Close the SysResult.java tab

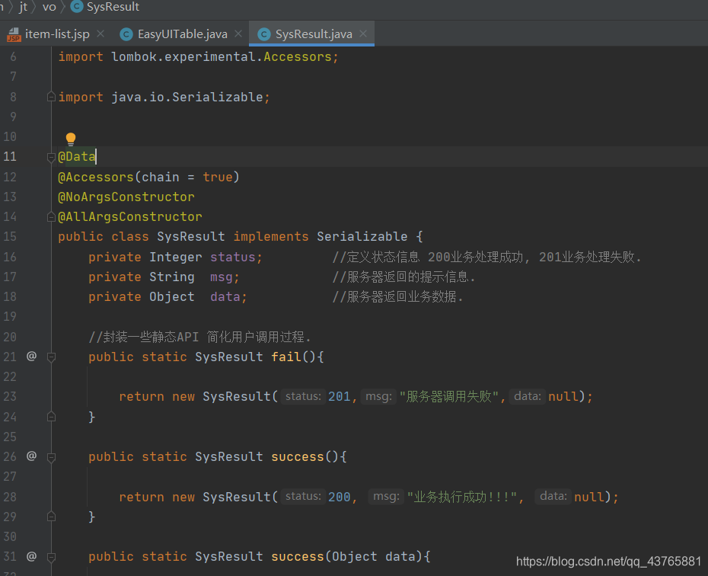pyautogui.click(x=363, y=34)
